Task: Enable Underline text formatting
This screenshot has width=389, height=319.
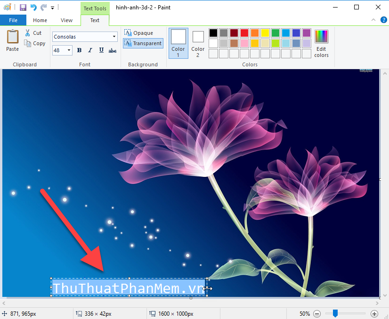Action: coord(101,50)
